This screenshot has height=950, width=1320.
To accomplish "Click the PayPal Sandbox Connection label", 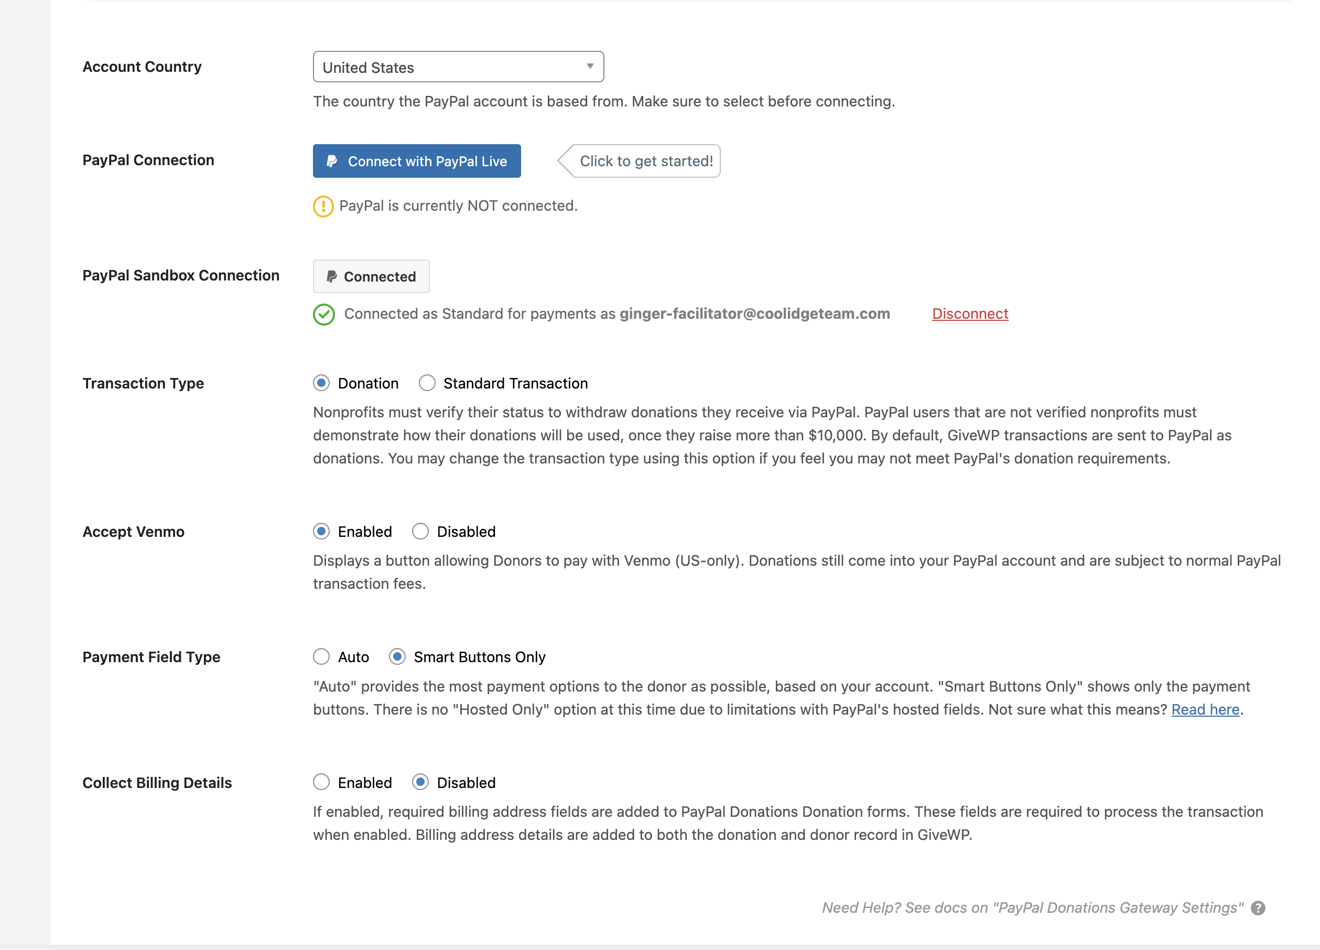I will [181, 275].
